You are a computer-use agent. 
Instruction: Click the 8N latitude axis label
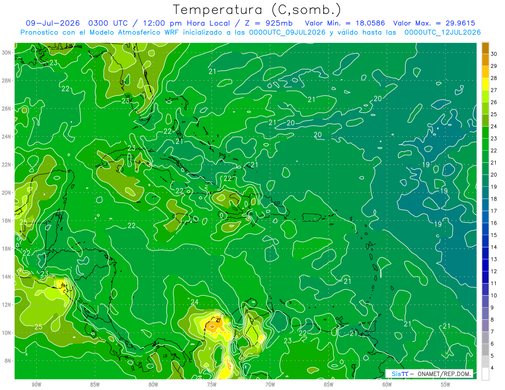pos(8,361)
